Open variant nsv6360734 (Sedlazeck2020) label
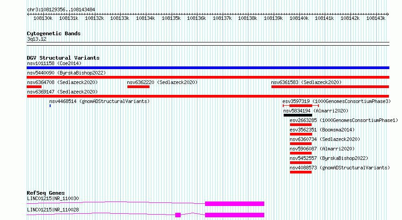 point(325,139)
